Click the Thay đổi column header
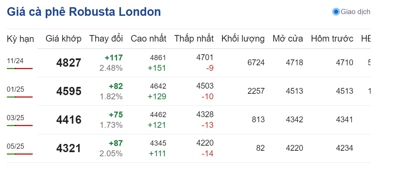Viewport: 395px width, 170px height. point(106,38)
